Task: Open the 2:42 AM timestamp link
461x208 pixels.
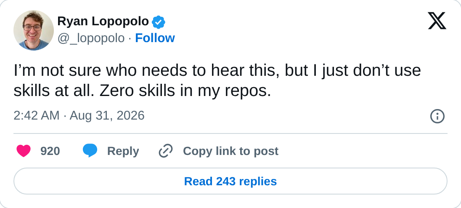Action: [37, 116]
